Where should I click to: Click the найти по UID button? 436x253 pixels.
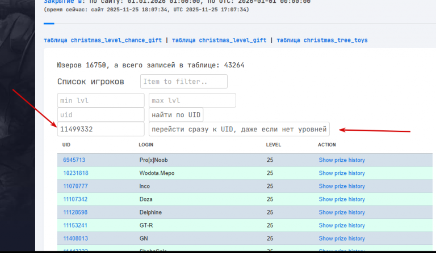click(176, 115)
